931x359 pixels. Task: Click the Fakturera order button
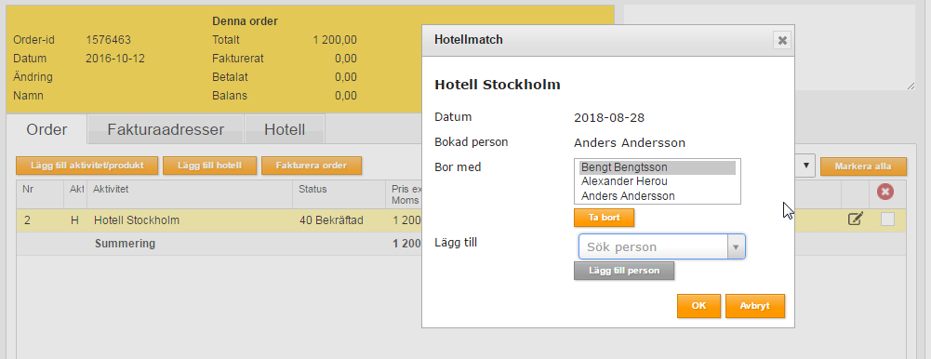click(x=312, y=166)
